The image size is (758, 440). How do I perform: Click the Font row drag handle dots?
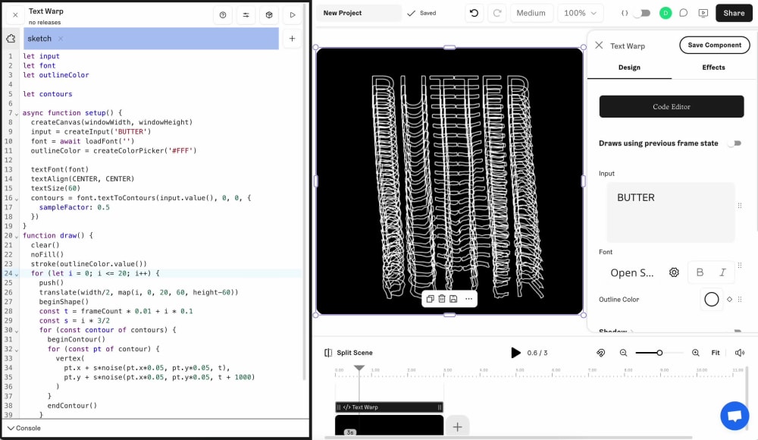pos(740,266)
